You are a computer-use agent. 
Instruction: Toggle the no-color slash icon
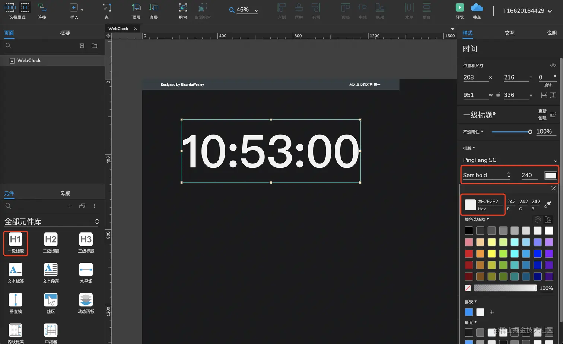468,288
